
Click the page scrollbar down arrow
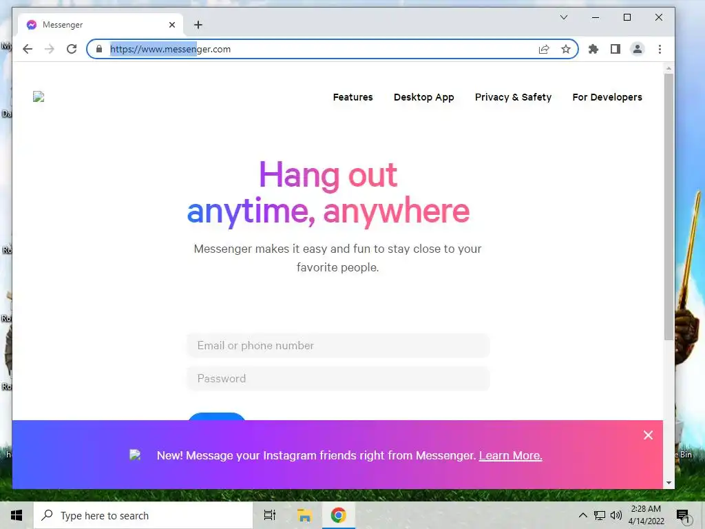669,483
